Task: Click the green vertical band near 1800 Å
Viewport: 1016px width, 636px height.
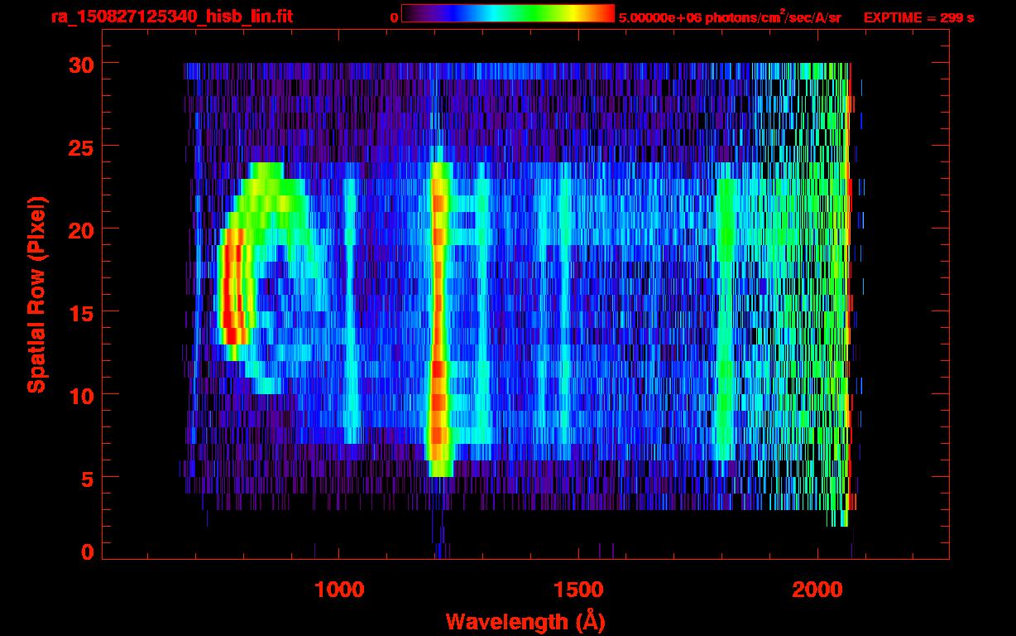Action: pos(726,319)
